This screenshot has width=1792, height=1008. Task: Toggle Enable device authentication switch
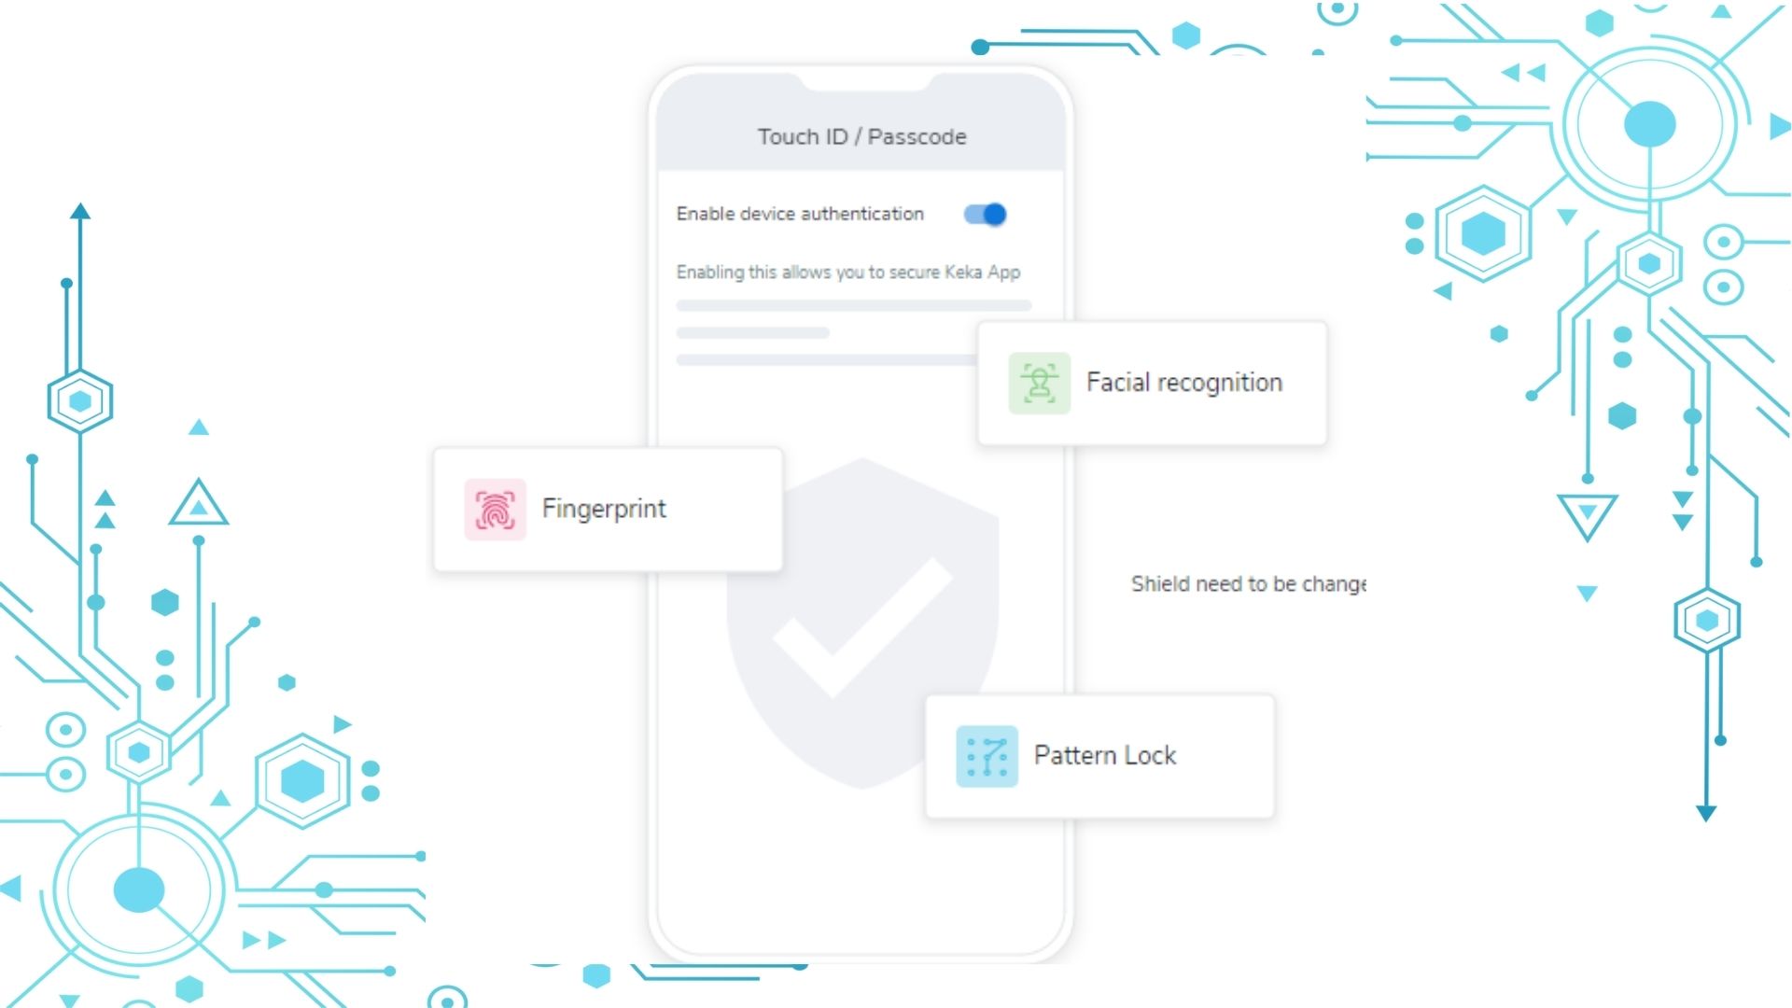(x=985, y=213)
